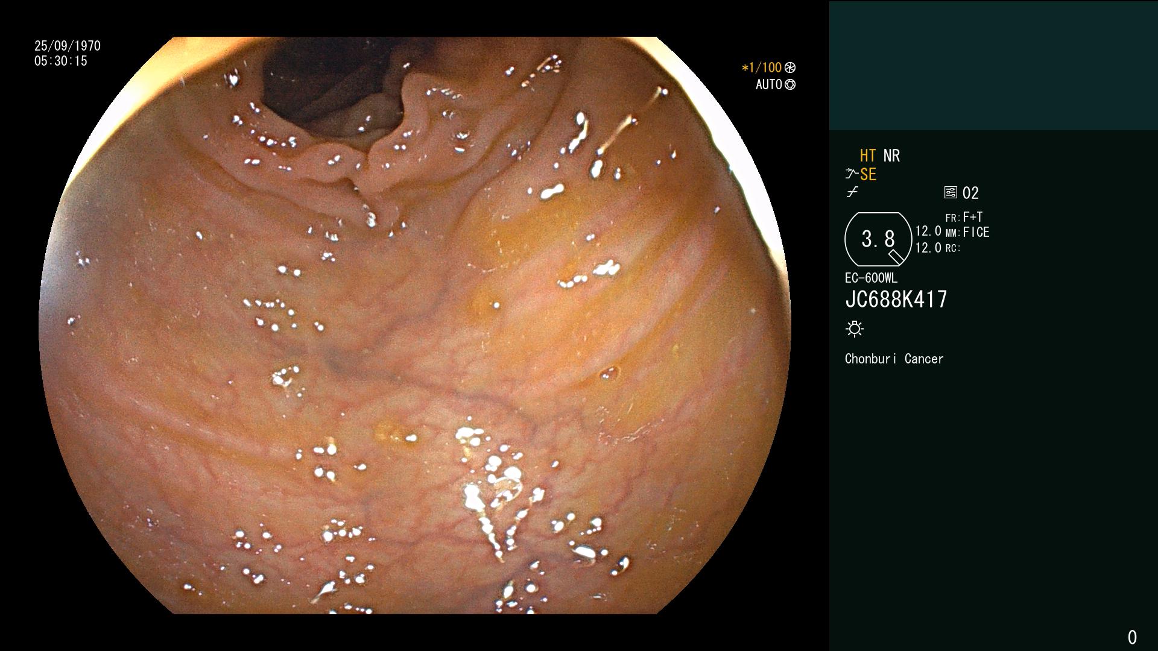1158x651 pixels.
Task: Click the MM: FICE mode setting
Action: click(x=967, y=232)
